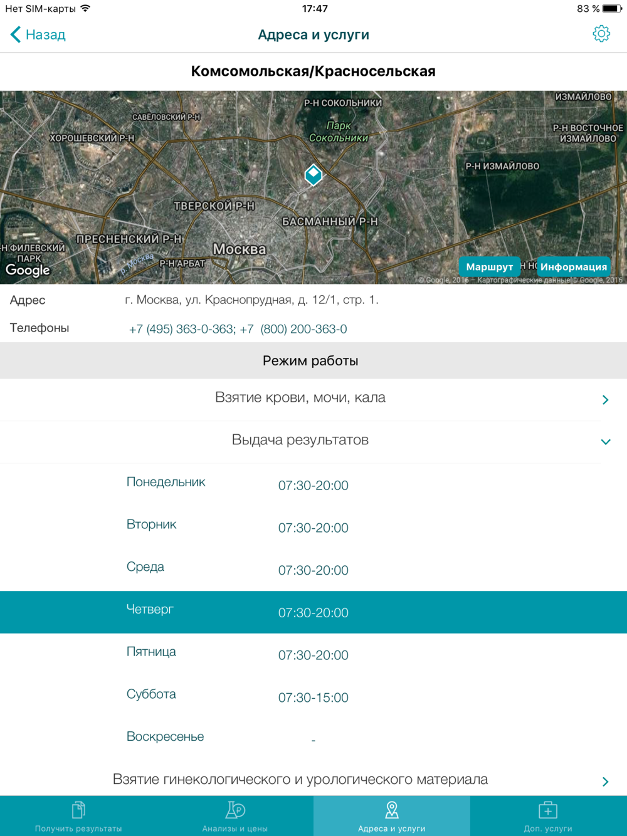Screen dimensions: 627x836
Task: Tap the Доп. услуги medical kit icon
Action: click(548, 810)
